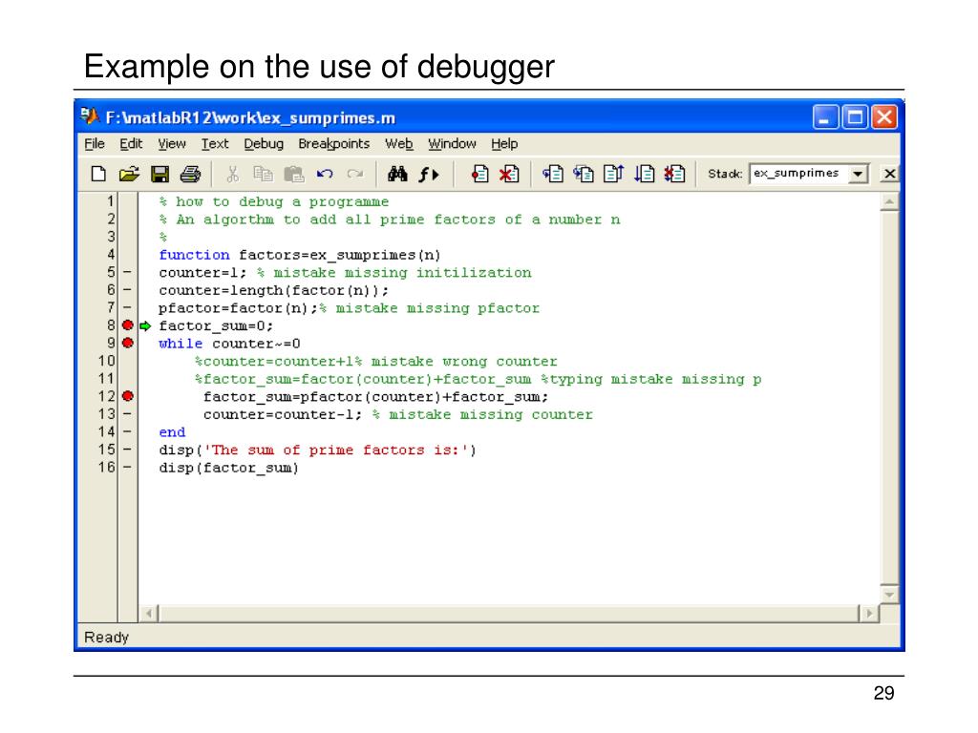Undo the last edit with the undo arrow

[x=325, y=174]
